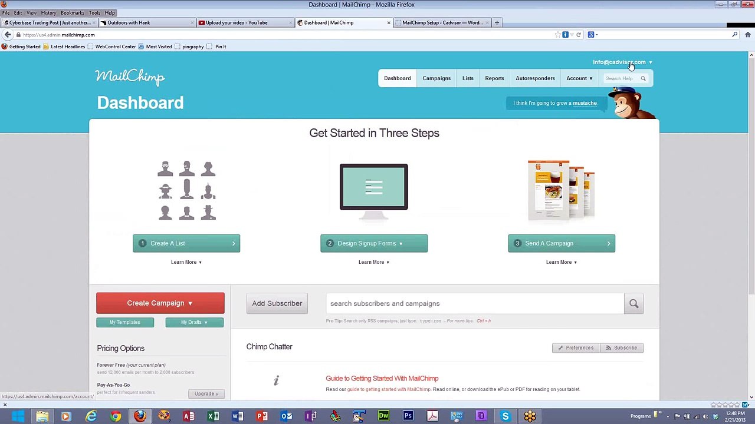Click the Upgrade button
755x424 pixels.
[x=206, y=393]
